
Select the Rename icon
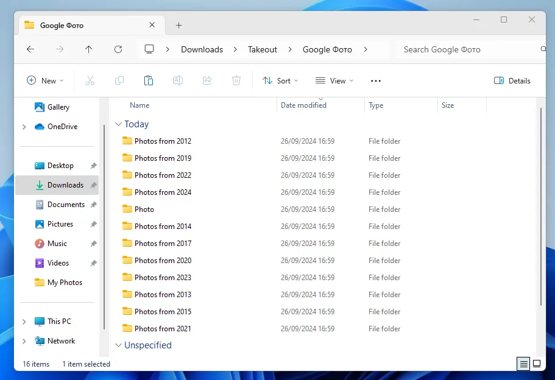pos(178,80)
